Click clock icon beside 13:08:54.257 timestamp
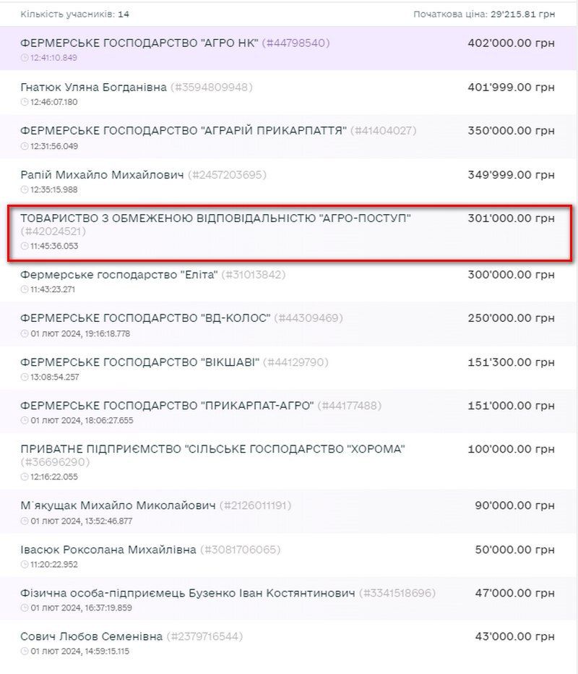The height and width of the screenshot is (674, 578). [25, 377]
